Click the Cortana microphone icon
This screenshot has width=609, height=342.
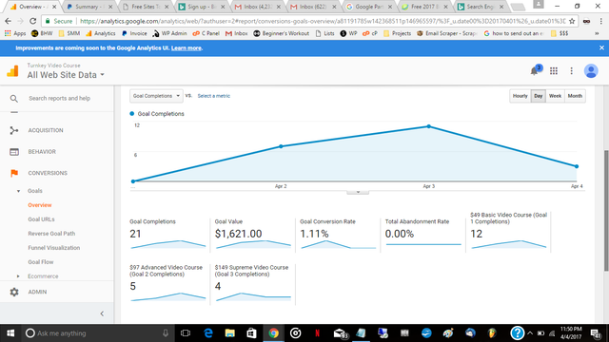[166, 333]
